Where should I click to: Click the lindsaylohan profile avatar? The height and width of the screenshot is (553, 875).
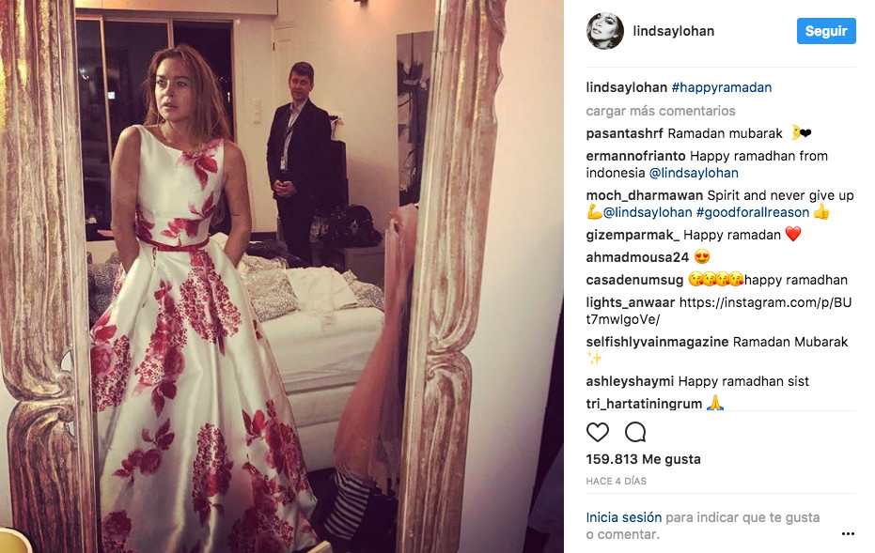pos(605,31)
